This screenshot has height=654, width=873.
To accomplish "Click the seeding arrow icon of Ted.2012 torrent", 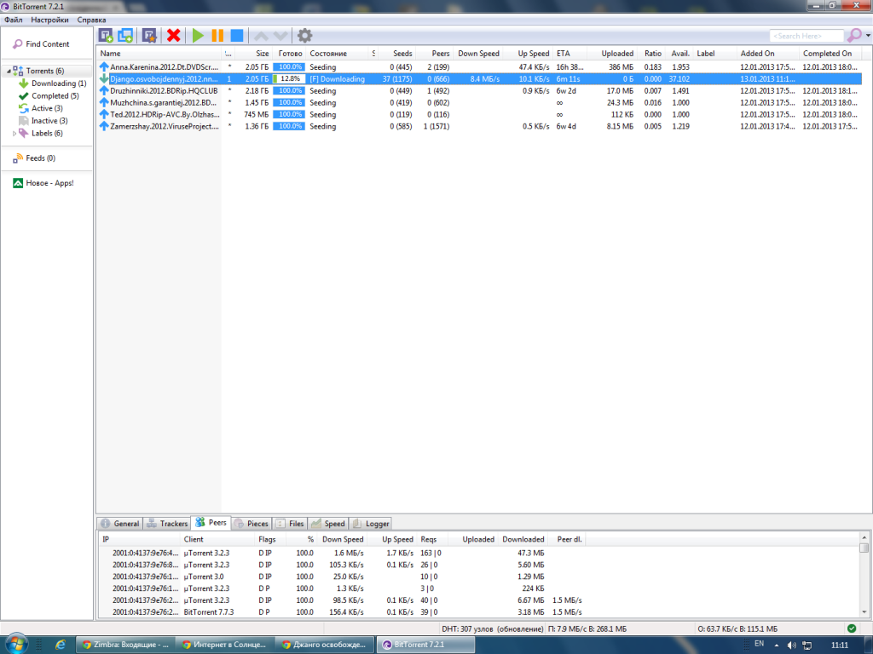I will (x=104, y=115).
